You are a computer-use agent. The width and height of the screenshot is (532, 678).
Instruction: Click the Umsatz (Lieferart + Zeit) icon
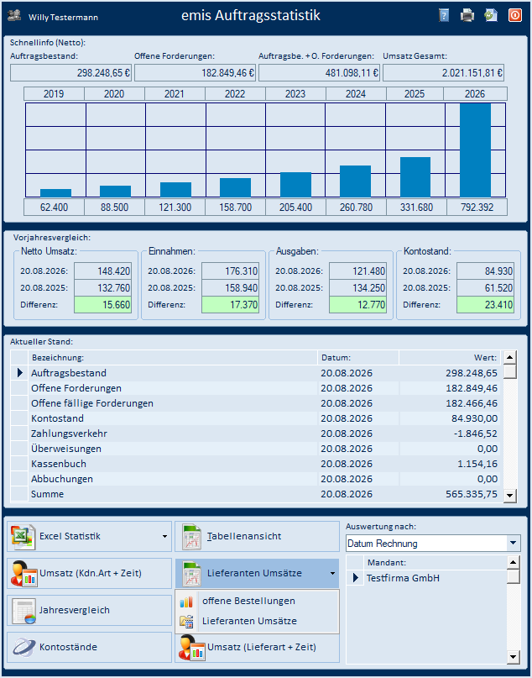click(192, 648)
